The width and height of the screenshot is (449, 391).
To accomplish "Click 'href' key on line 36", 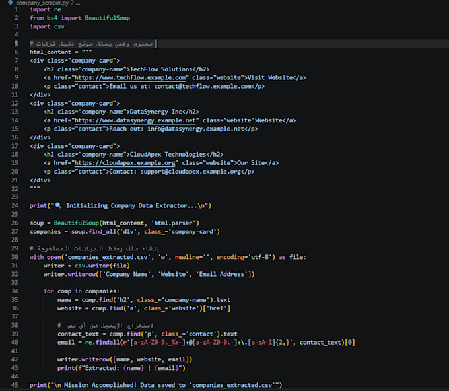I will 217,308.
